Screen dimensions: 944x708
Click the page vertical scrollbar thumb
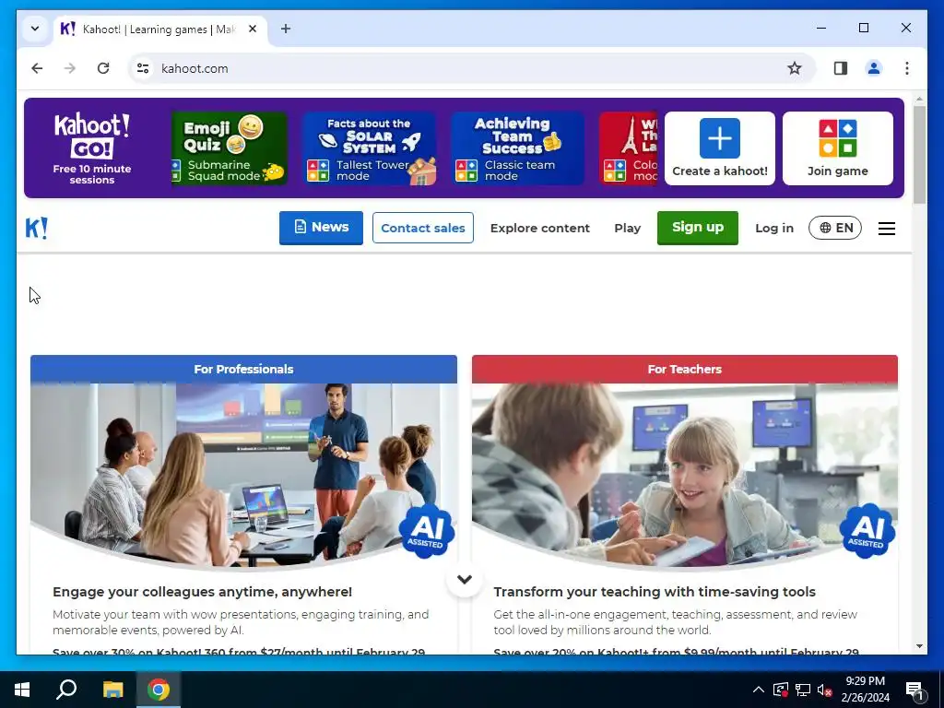(x=919, y=155)
